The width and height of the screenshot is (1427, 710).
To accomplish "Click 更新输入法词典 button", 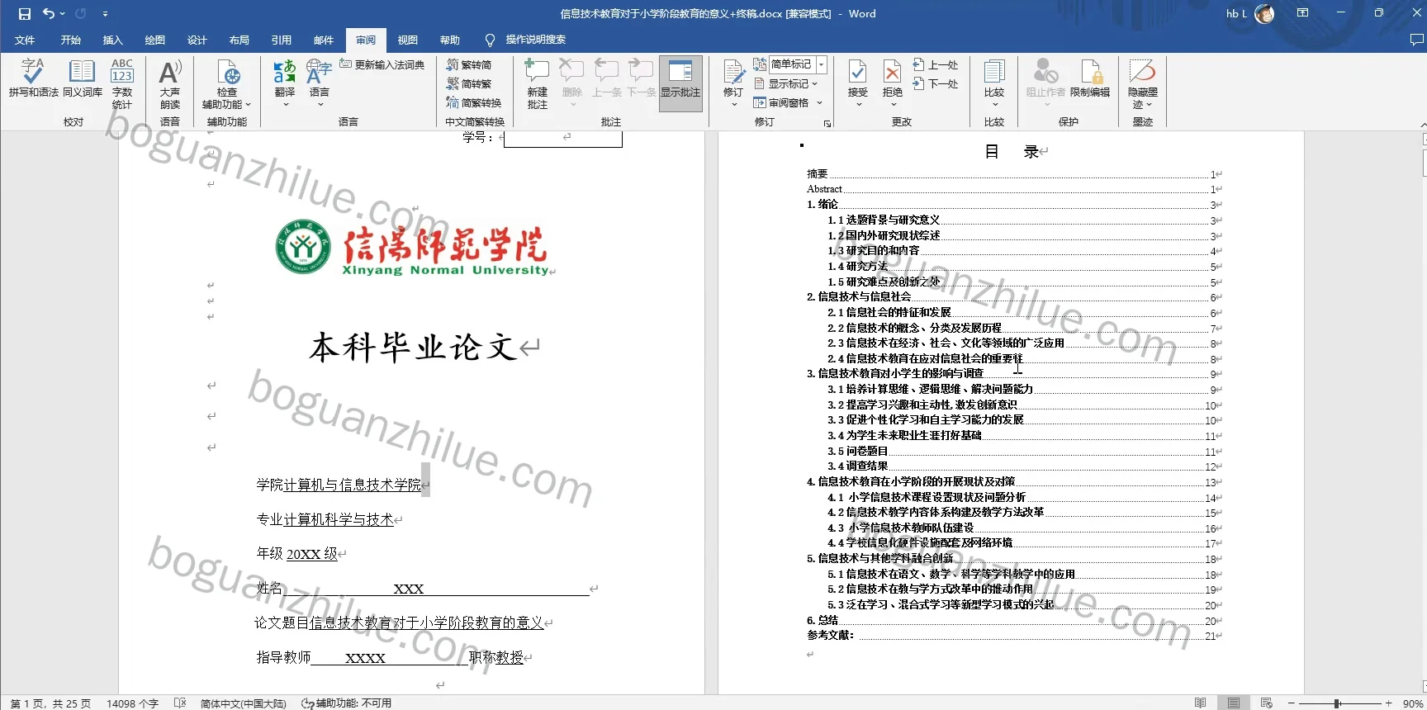I will click(382, 64).
